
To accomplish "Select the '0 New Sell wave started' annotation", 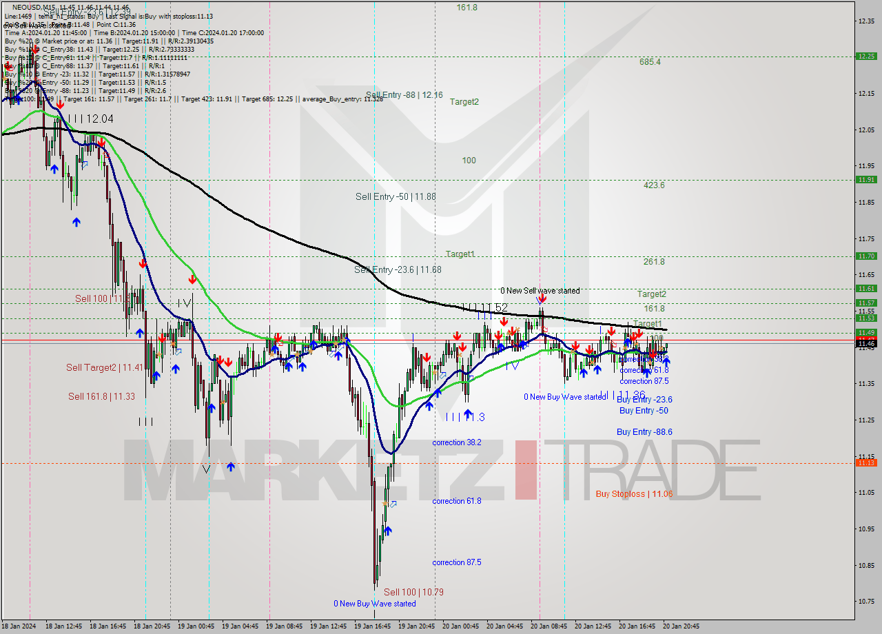I will point(540,291).
